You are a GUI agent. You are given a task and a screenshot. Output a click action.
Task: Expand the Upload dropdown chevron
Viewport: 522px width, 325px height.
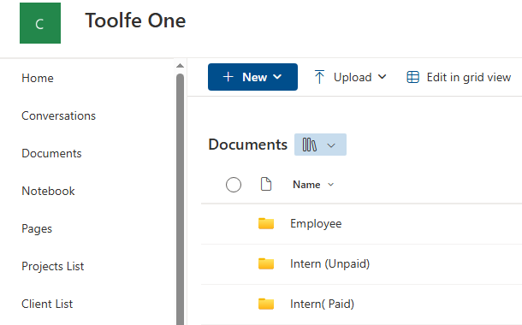(383, 77)
